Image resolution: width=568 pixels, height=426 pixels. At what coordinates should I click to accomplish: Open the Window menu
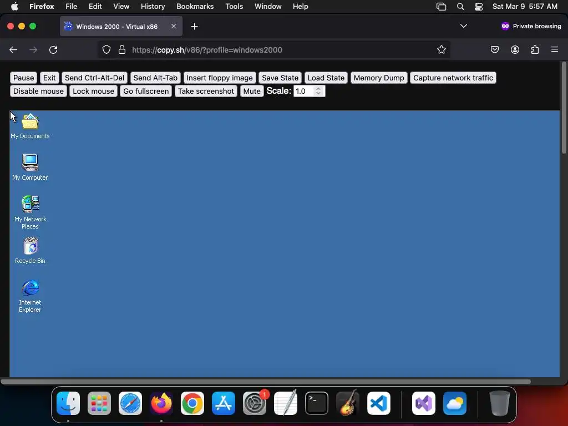point(268,7)
